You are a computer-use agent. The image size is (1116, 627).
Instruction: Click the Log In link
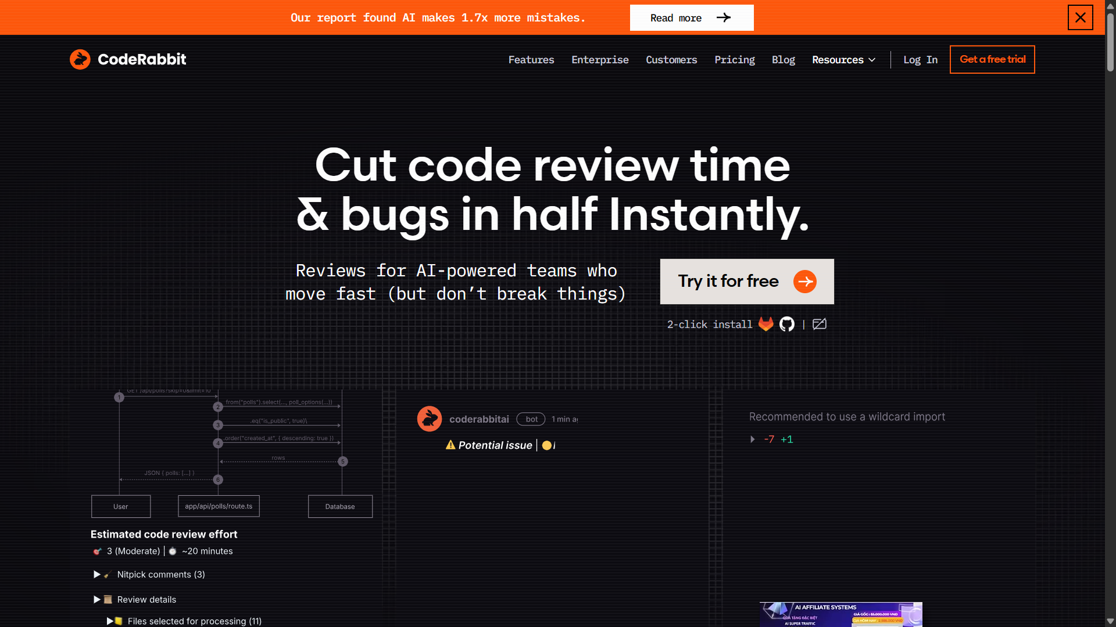point(921,60)
